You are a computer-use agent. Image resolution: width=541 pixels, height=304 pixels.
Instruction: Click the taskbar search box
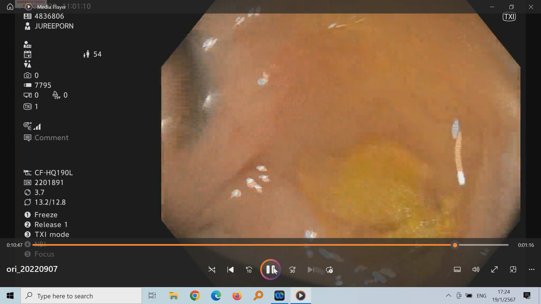tap(81, 296)
